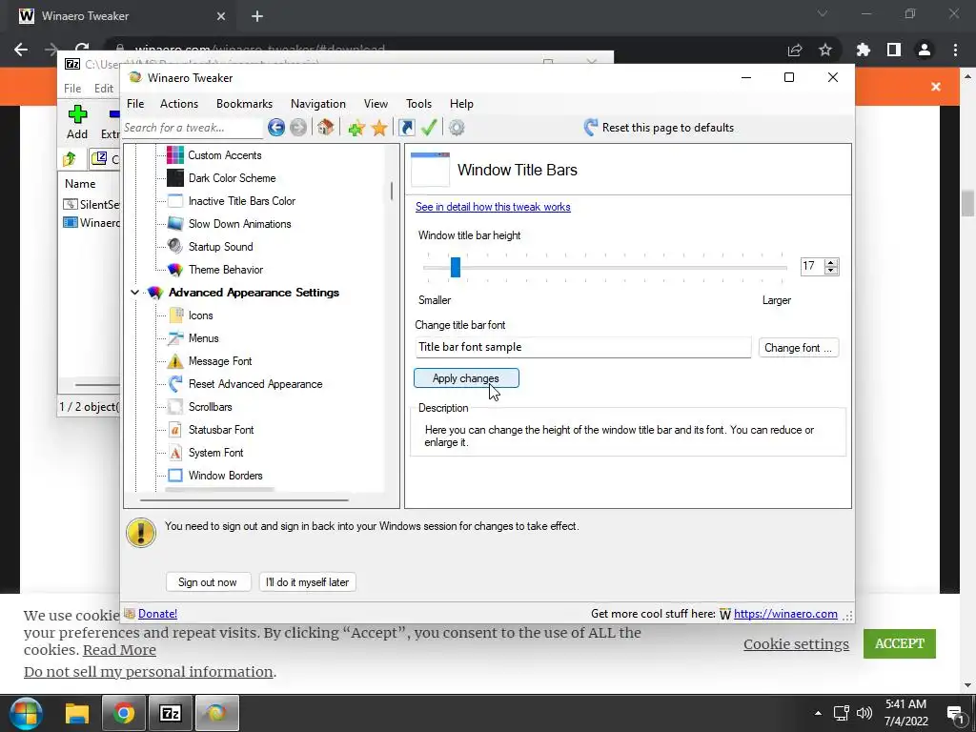Click Apply changes button
Viewport: 976px width, 732px height.
[x=466, y=378]
